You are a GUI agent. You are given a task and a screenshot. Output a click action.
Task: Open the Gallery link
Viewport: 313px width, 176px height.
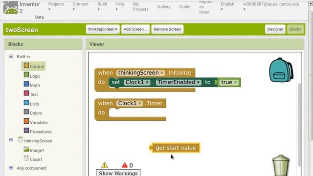point(164,7)
